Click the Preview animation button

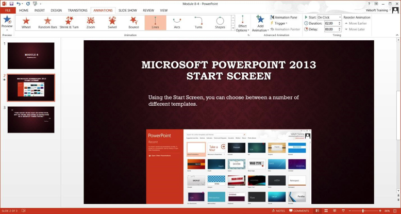tap(7, 22)
